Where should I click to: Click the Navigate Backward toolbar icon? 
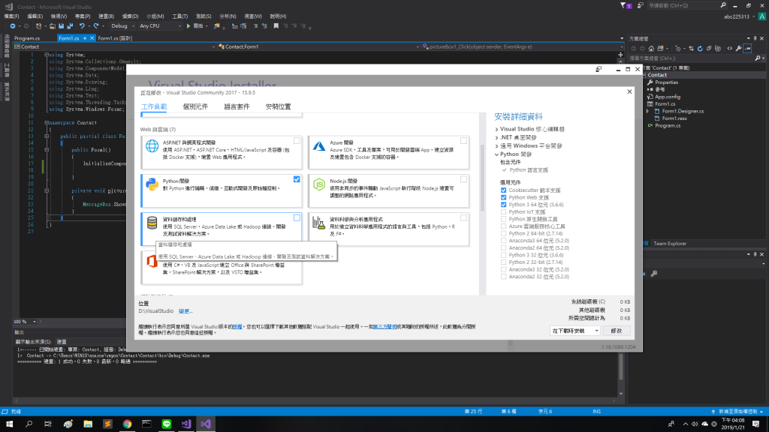pyautogui.click(x=13, y=26)
